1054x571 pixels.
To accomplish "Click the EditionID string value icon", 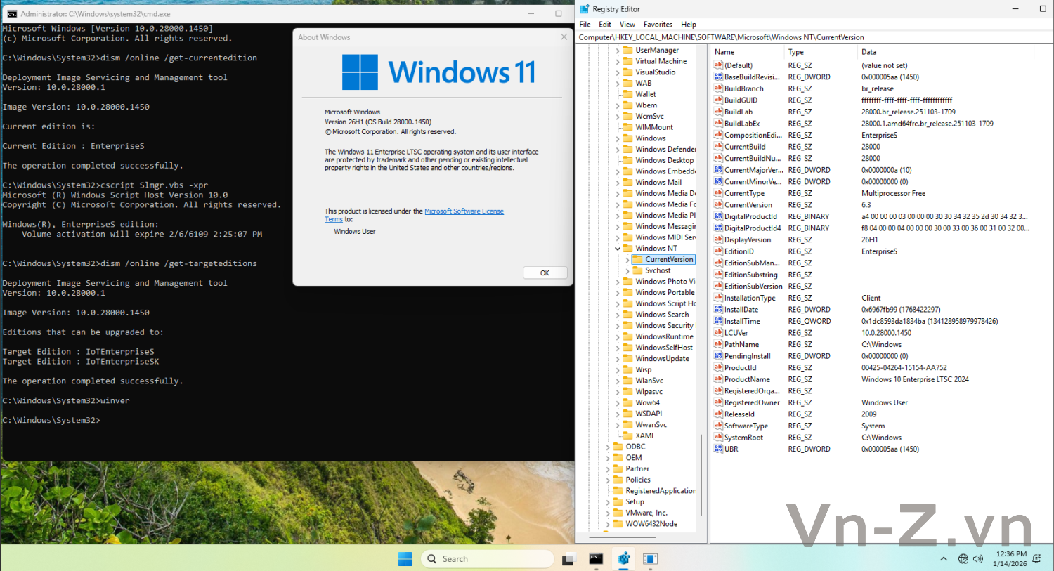I will point(718,251).
